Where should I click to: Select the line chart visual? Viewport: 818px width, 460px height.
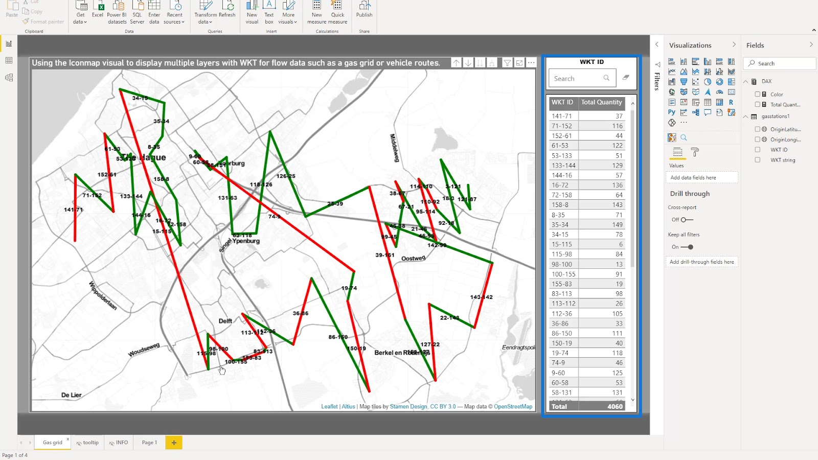click(672, 72)
